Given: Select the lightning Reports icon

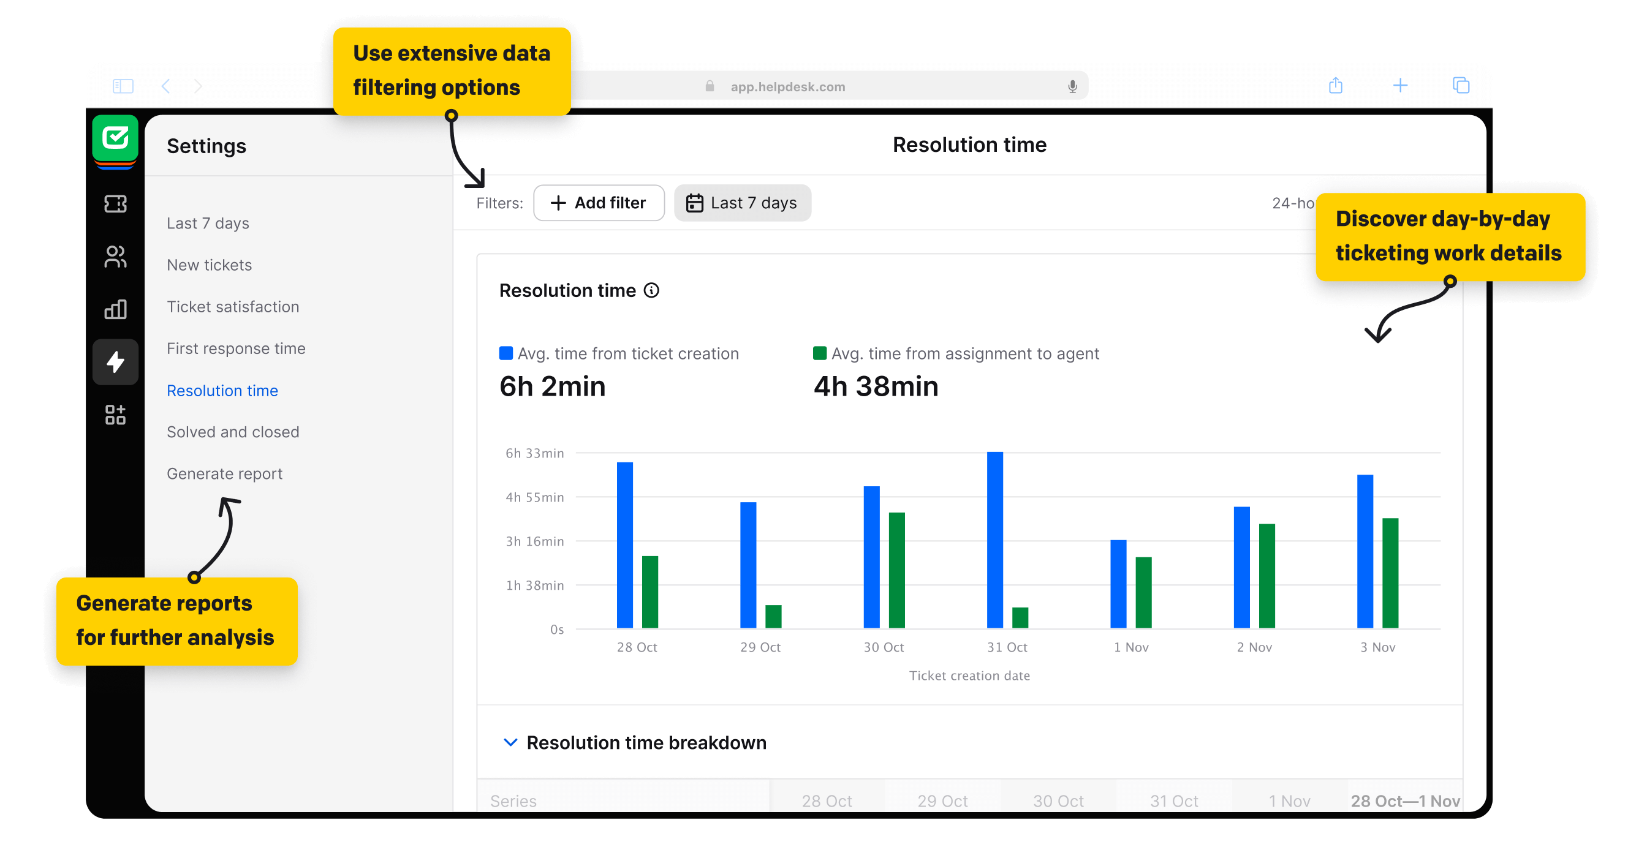Looking at the screenshot, I should (115, 361).
